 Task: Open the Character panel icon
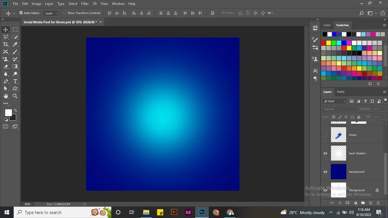tap(315, 71)
